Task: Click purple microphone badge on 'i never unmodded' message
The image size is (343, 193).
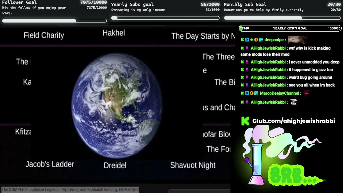Action: (247, 62)
